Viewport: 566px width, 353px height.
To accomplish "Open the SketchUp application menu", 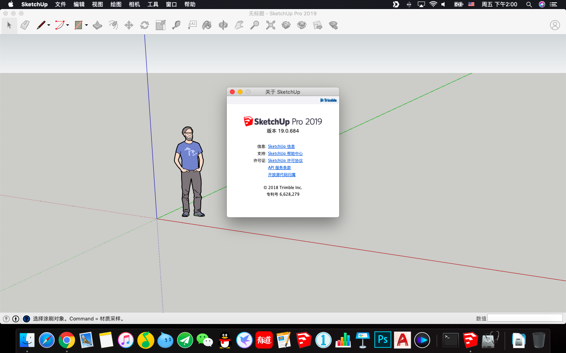I will click(x=34, y=4).
